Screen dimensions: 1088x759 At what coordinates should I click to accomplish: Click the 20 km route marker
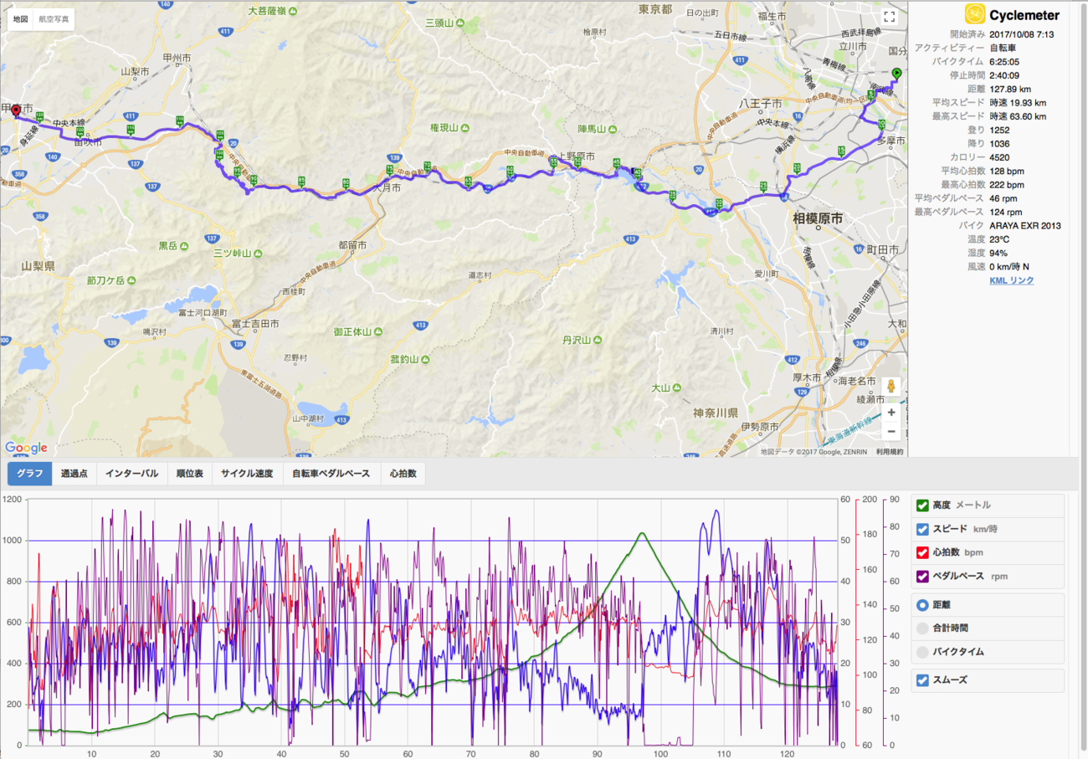[x=797, y=168]
